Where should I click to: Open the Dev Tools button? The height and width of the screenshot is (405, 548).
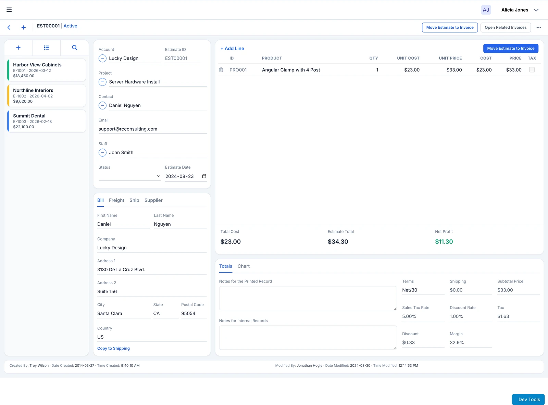pyautogui.click(x=528, y=400)
